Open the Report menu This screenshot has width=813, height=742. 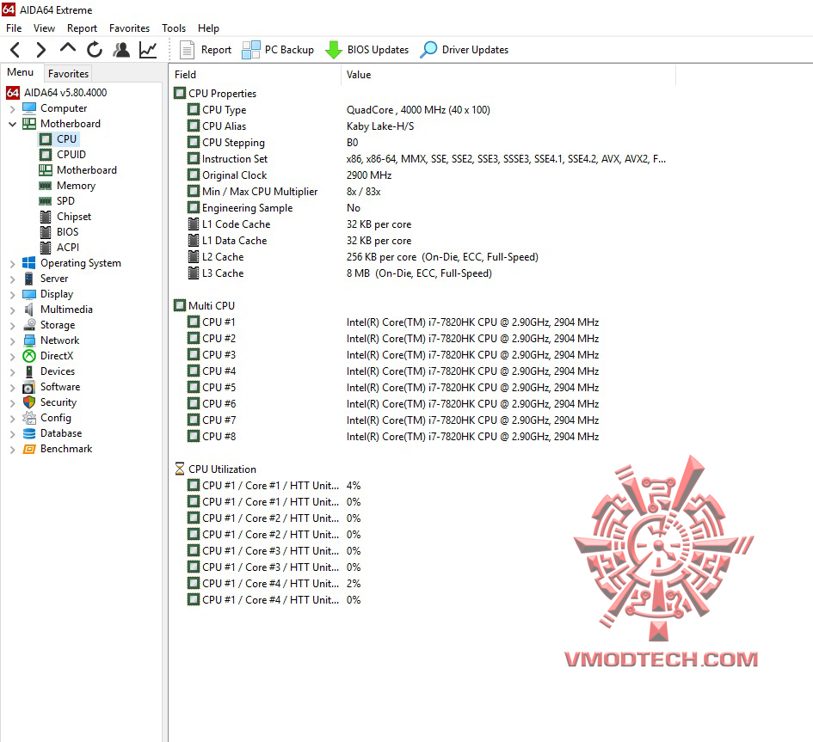pos(82,28)
